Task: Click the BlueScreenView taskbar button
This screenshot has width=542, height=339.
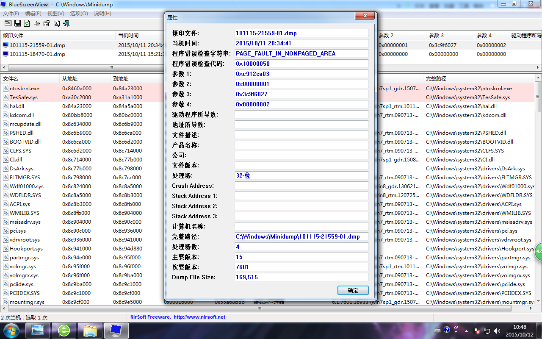Action: (x=116, y=330)
